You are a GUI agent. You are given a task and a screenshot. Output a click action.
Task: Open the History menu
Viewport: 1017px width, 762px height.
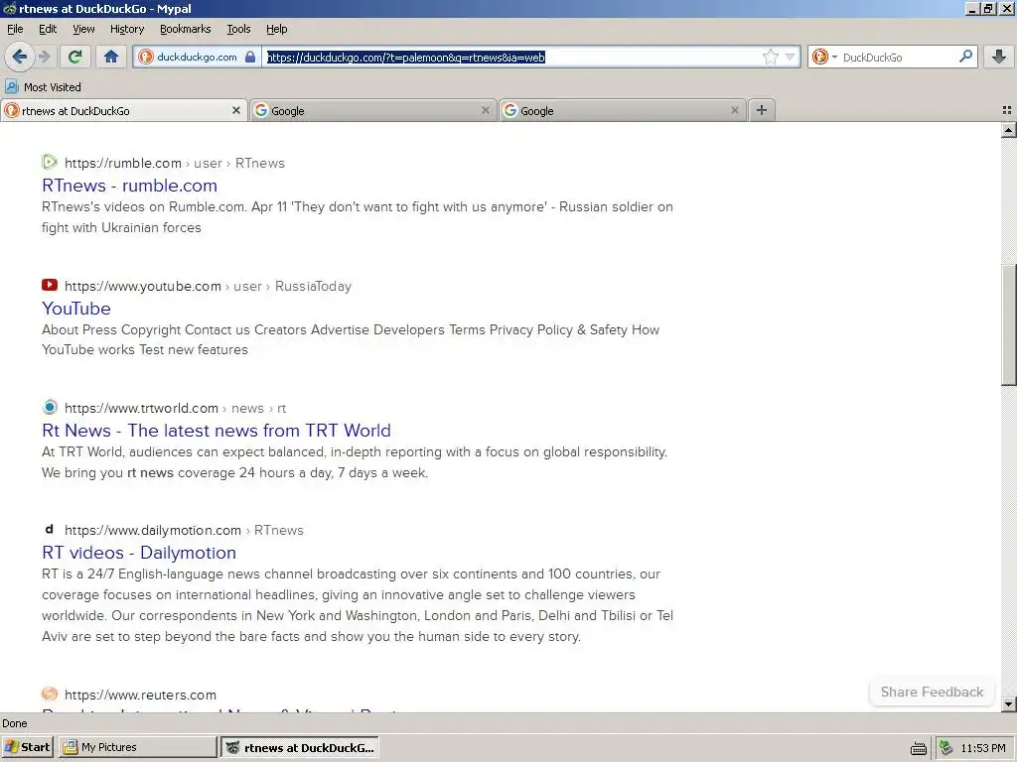point(127,29)
